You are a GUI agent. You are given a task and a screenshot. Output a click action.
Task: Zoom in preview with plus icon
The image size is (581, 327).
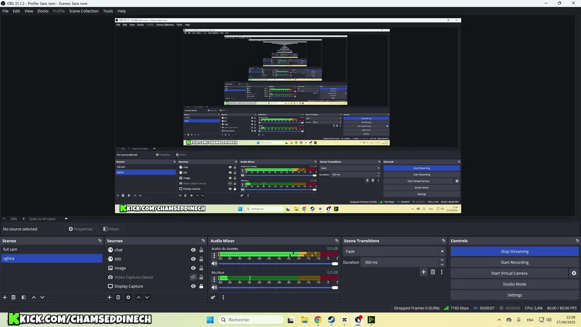click(24, 219)
